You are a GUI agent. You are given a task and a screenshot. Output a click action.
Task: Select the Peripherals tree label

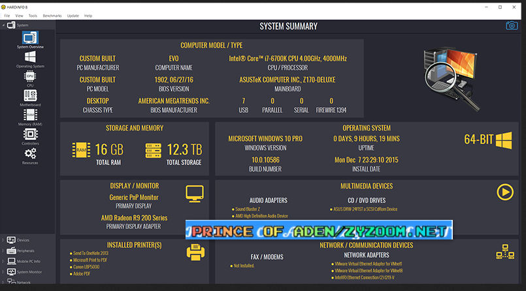[x=25, y=251]
